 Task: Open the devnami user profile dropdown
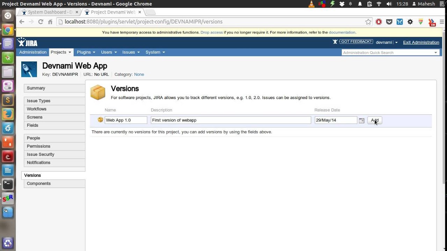(x=387, y=42)
